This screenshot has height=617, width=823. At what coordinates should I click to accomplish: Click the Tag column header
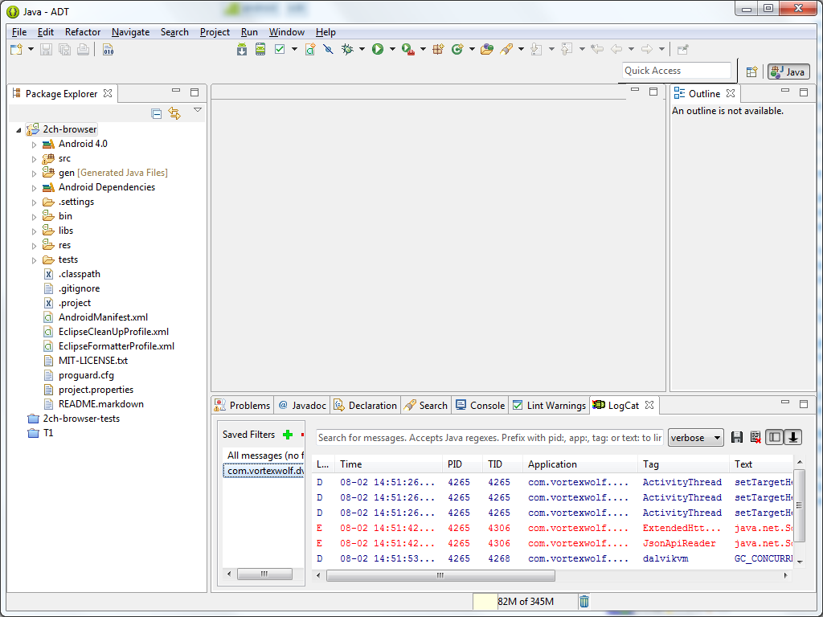point(683,464)
